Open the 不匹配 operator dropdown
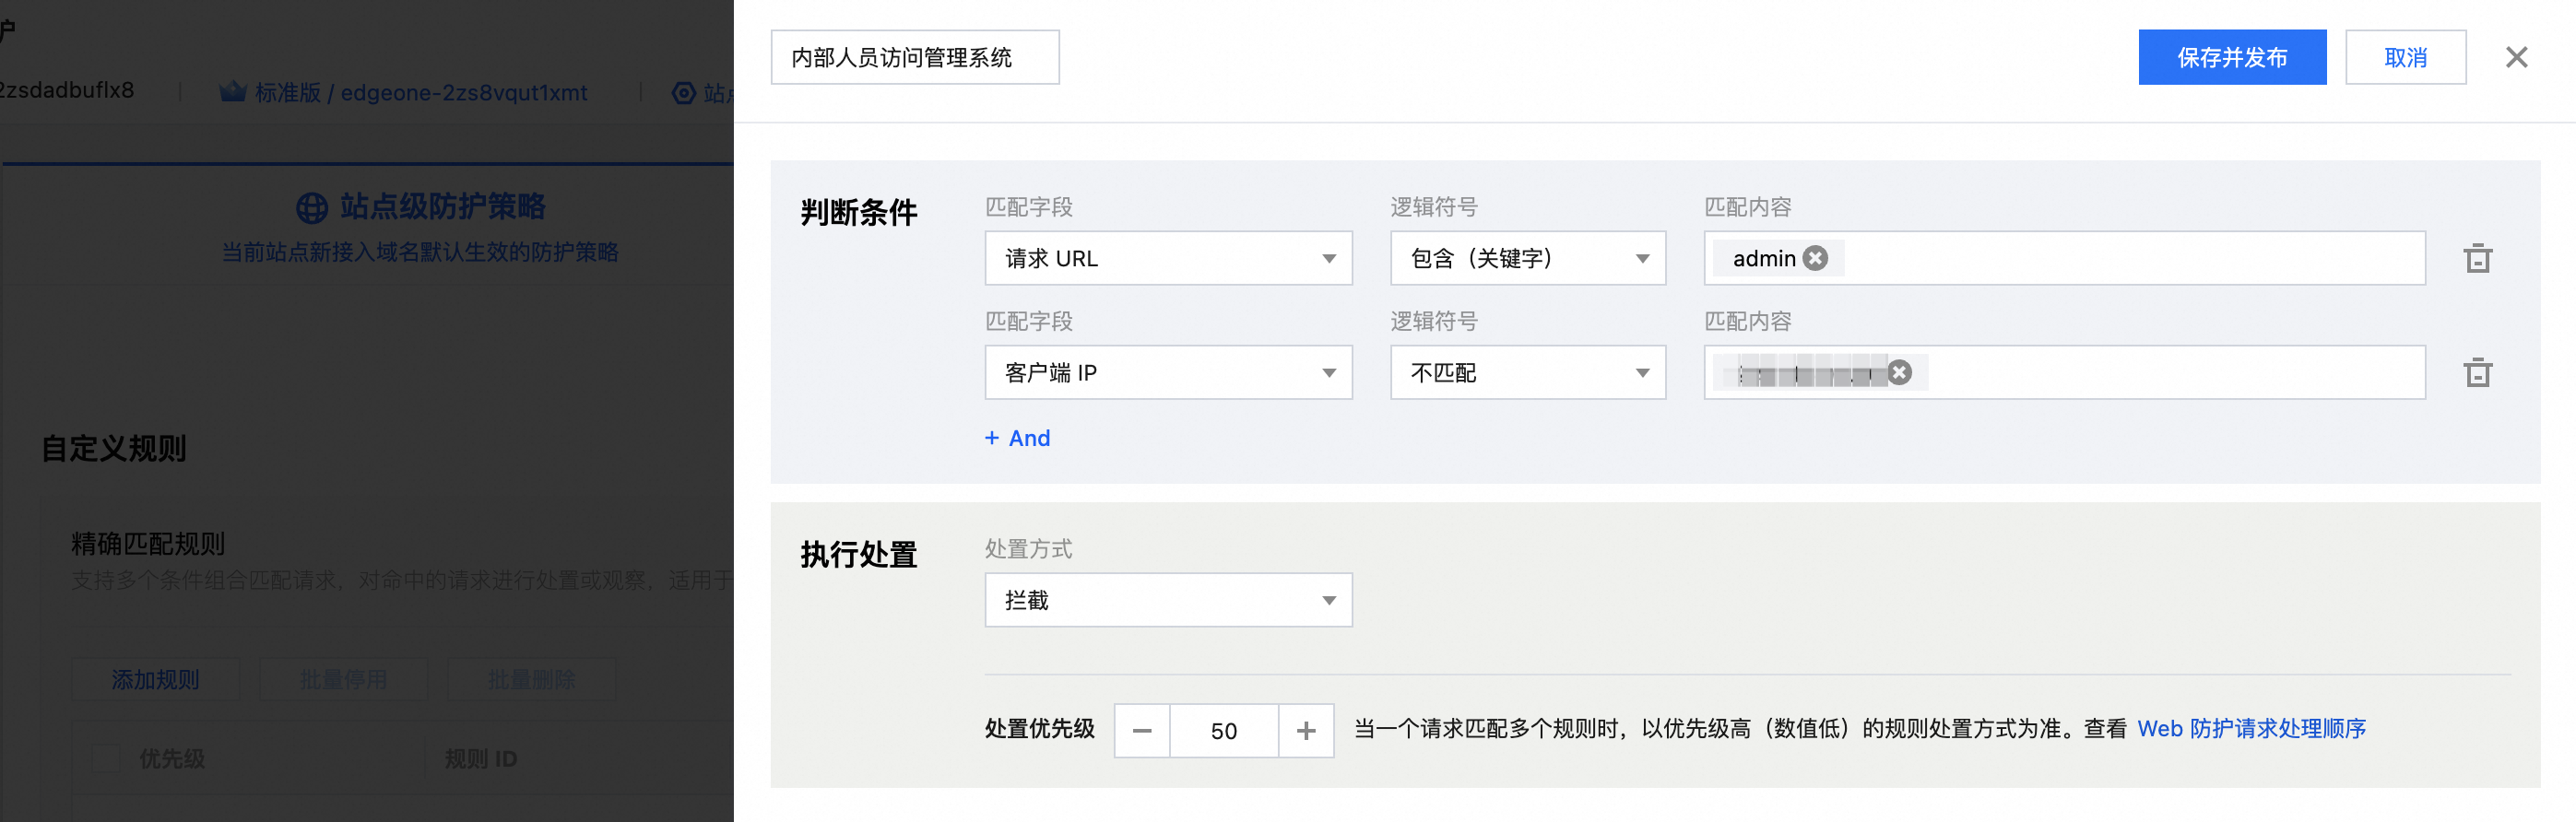 tap(1527, 372)
